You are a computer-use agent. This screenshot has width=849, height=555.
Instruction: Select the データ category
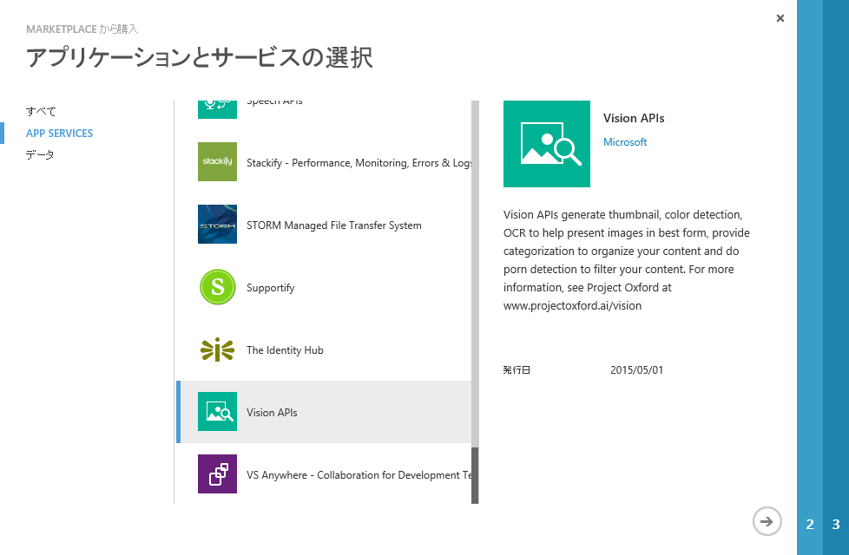pyautogui.click(x=40, y=155)
